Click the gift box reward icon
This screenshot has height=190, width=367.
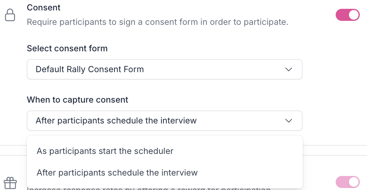[10, 183]
